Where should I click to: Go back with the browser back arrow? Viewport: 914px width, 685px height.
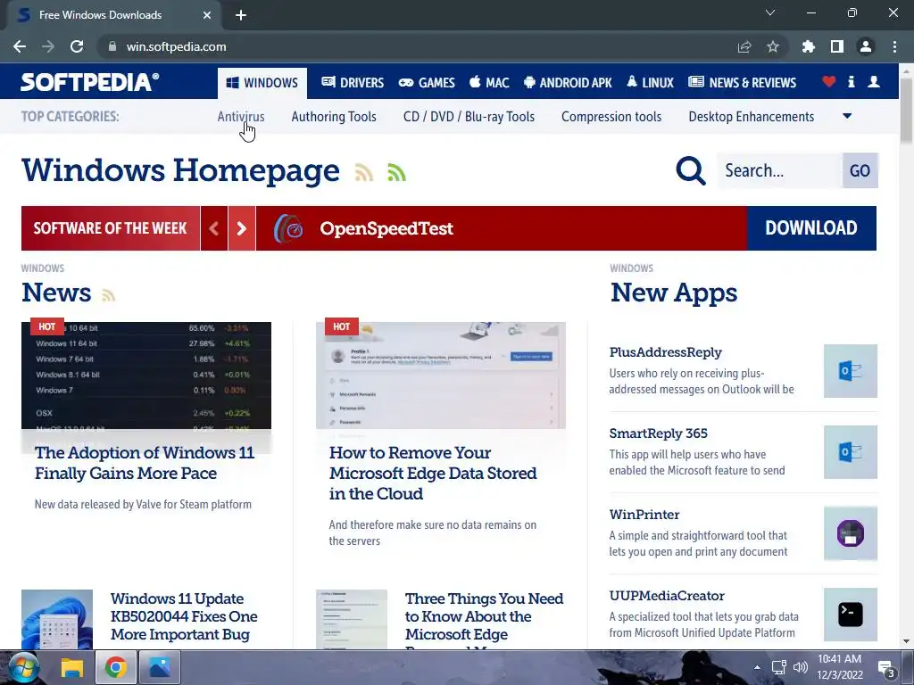(x=20, y=46)
